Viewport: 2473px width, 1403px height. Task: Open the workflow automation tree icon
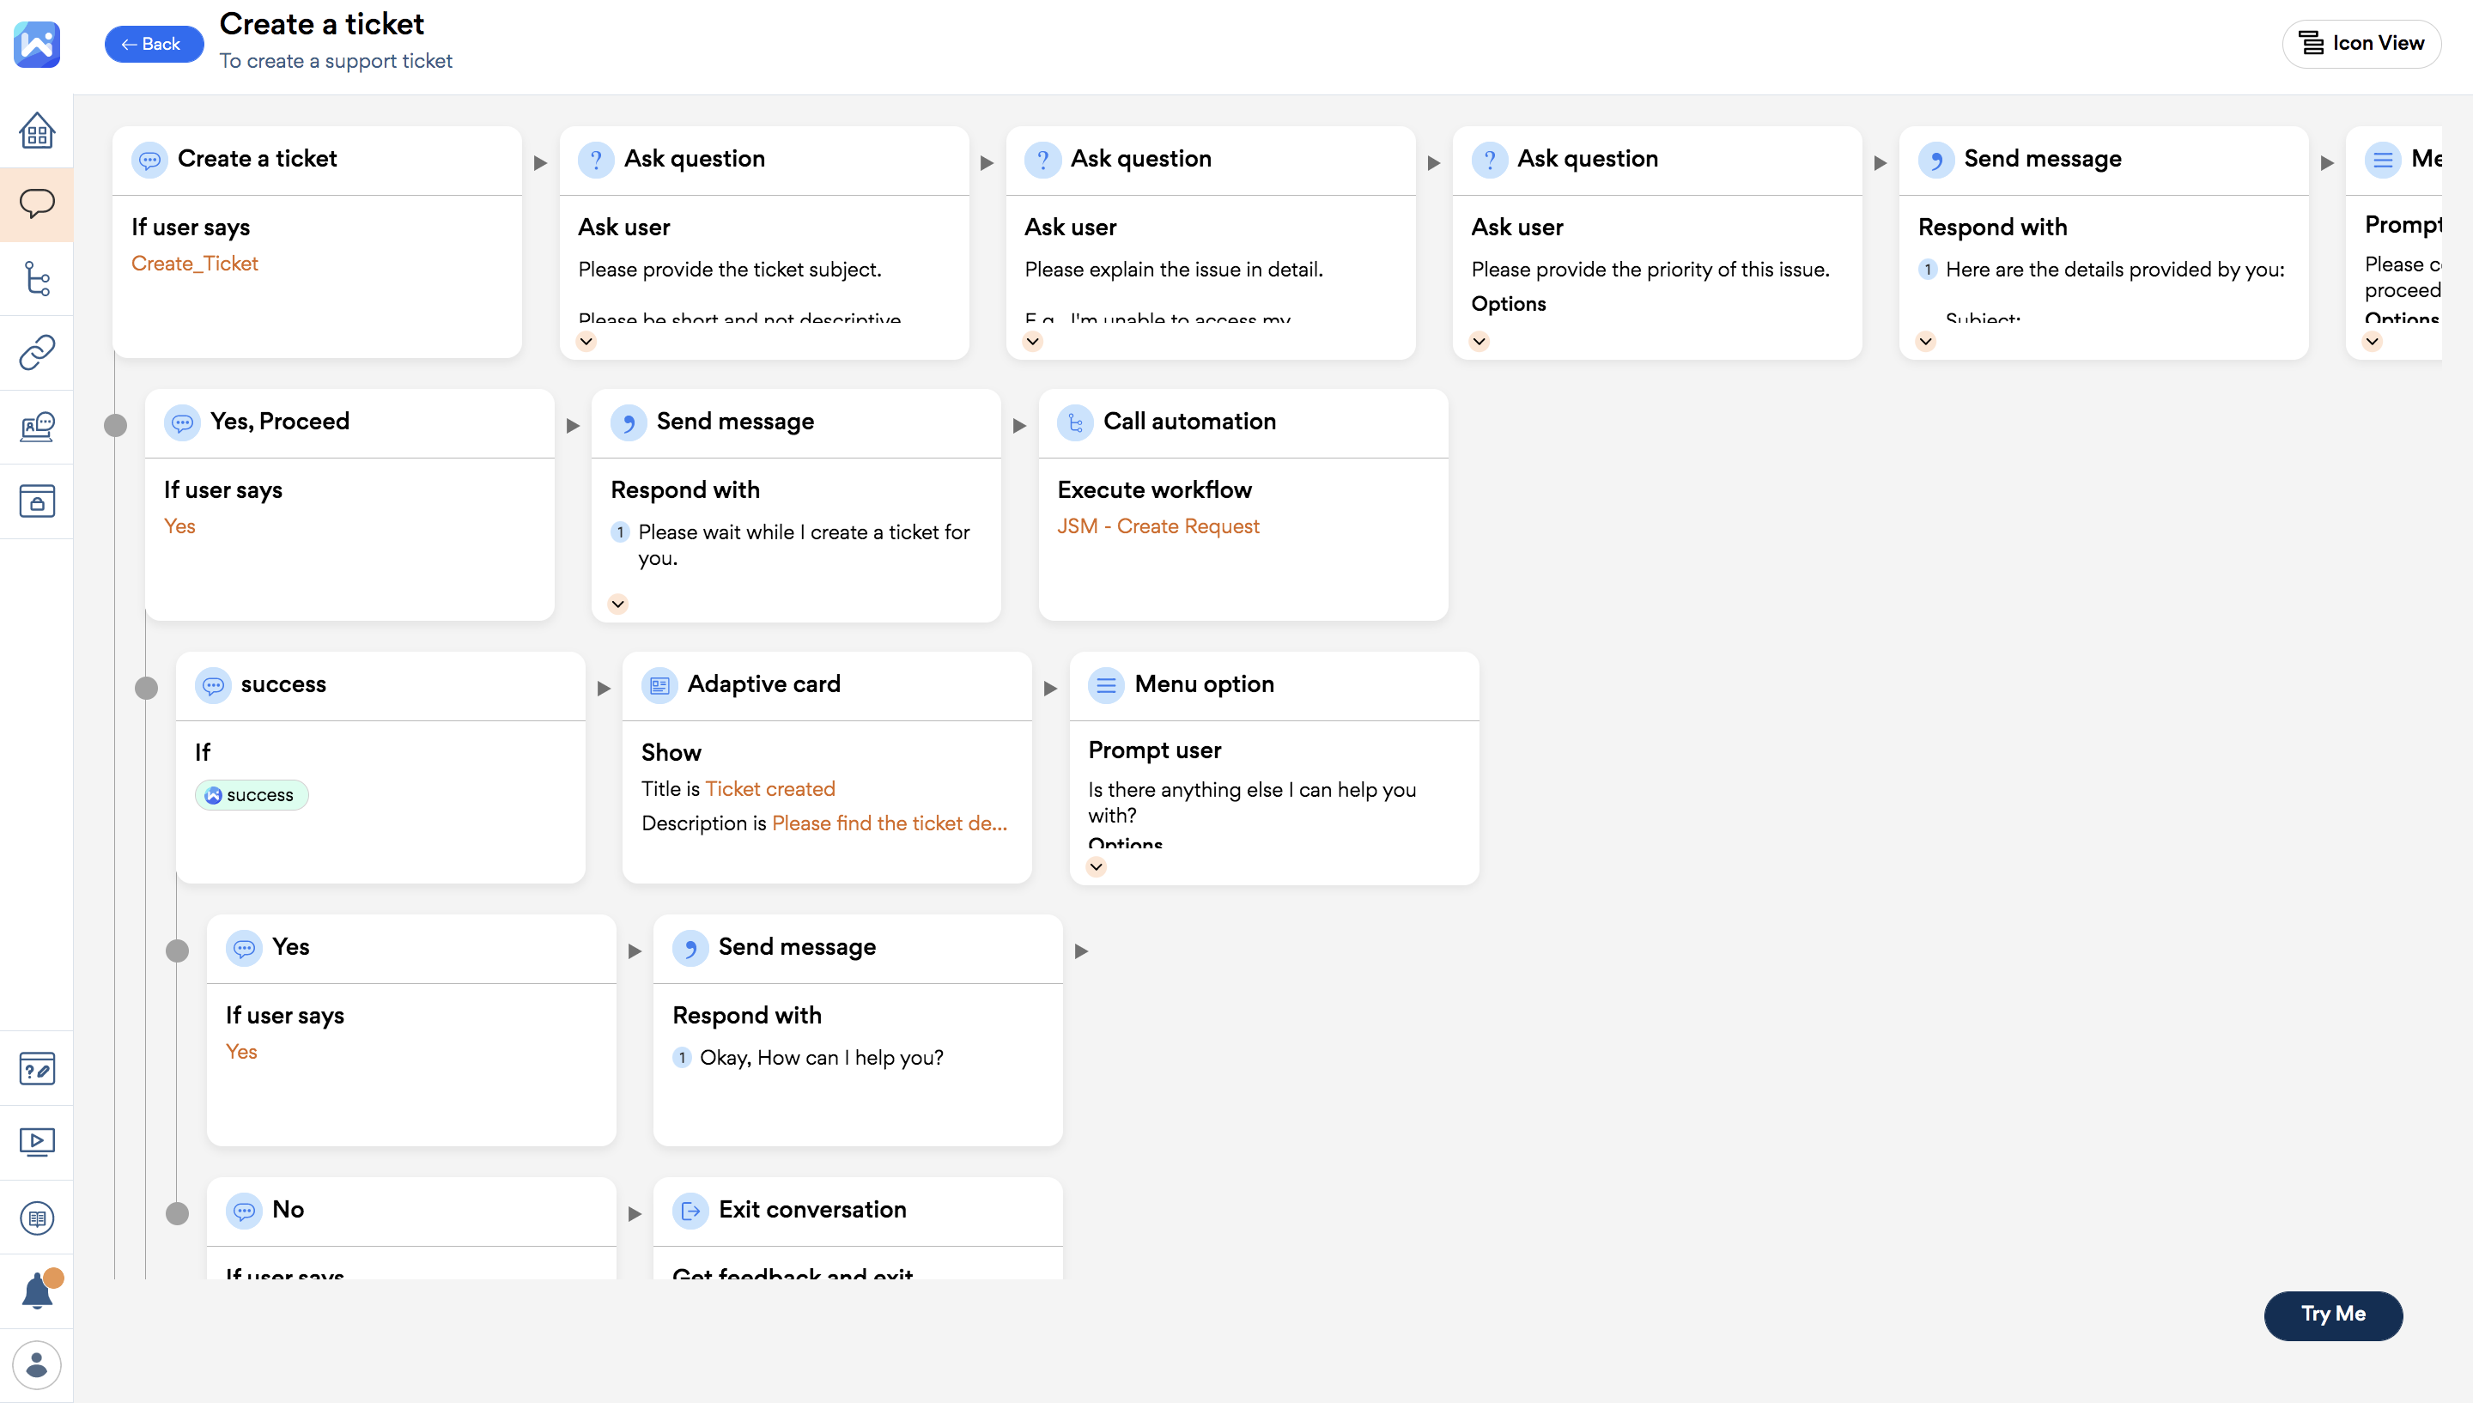click(x=37, y=279)
